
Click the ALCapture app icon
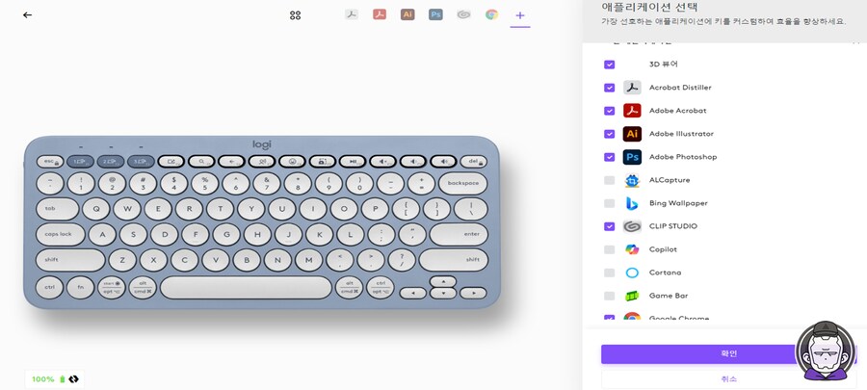[x=632, y=180]
